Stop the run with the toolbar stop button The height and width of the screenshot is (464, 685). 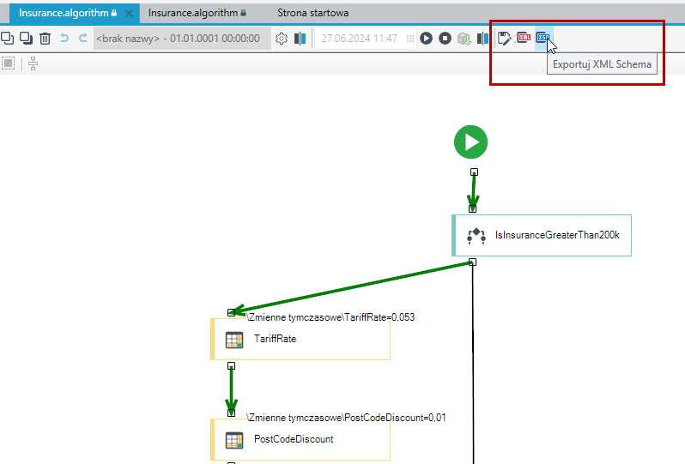click(x=445, y=39)
